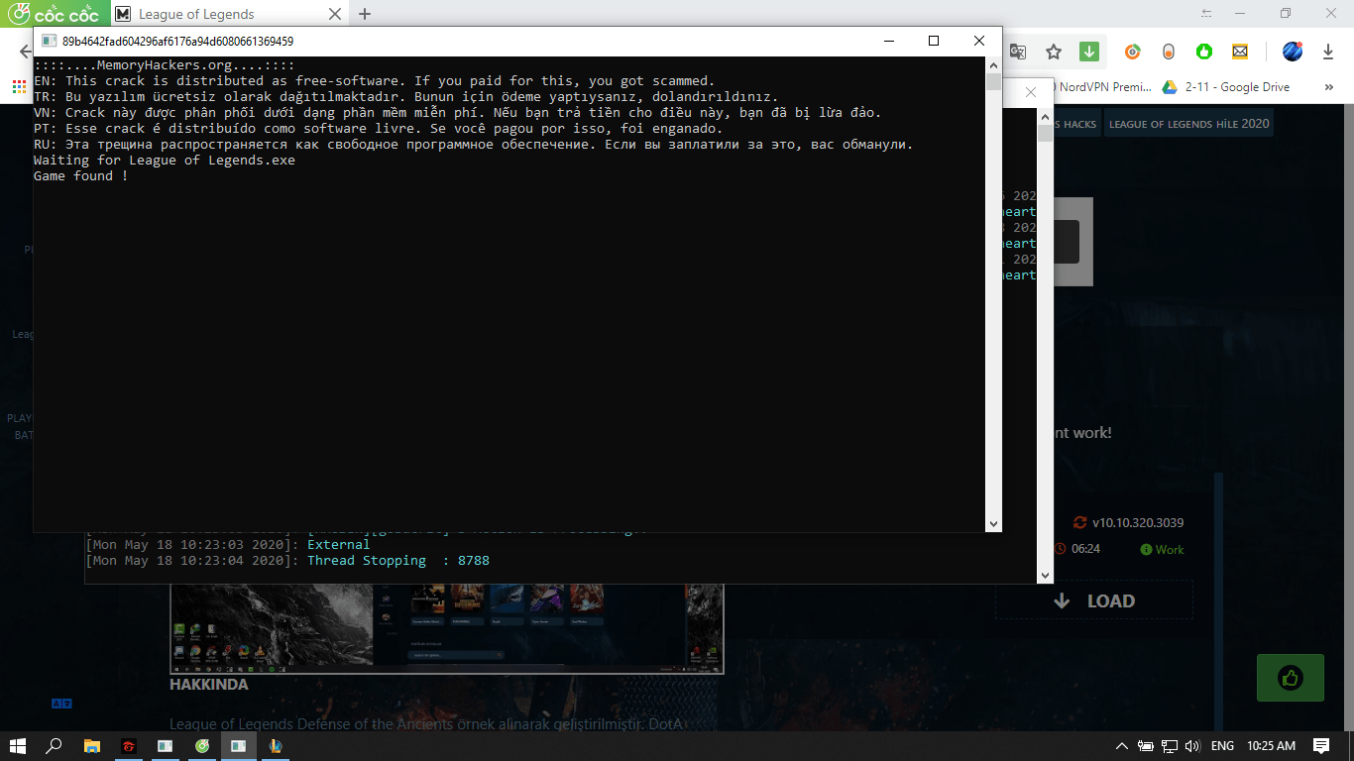
Task: Close the League of Legends browser tab
Action: 335,14
